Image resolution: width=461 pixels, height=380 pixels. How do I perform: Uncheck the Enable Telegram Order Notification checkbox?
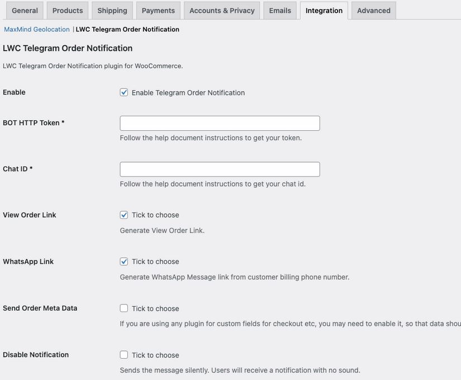(x=124, y=93)
